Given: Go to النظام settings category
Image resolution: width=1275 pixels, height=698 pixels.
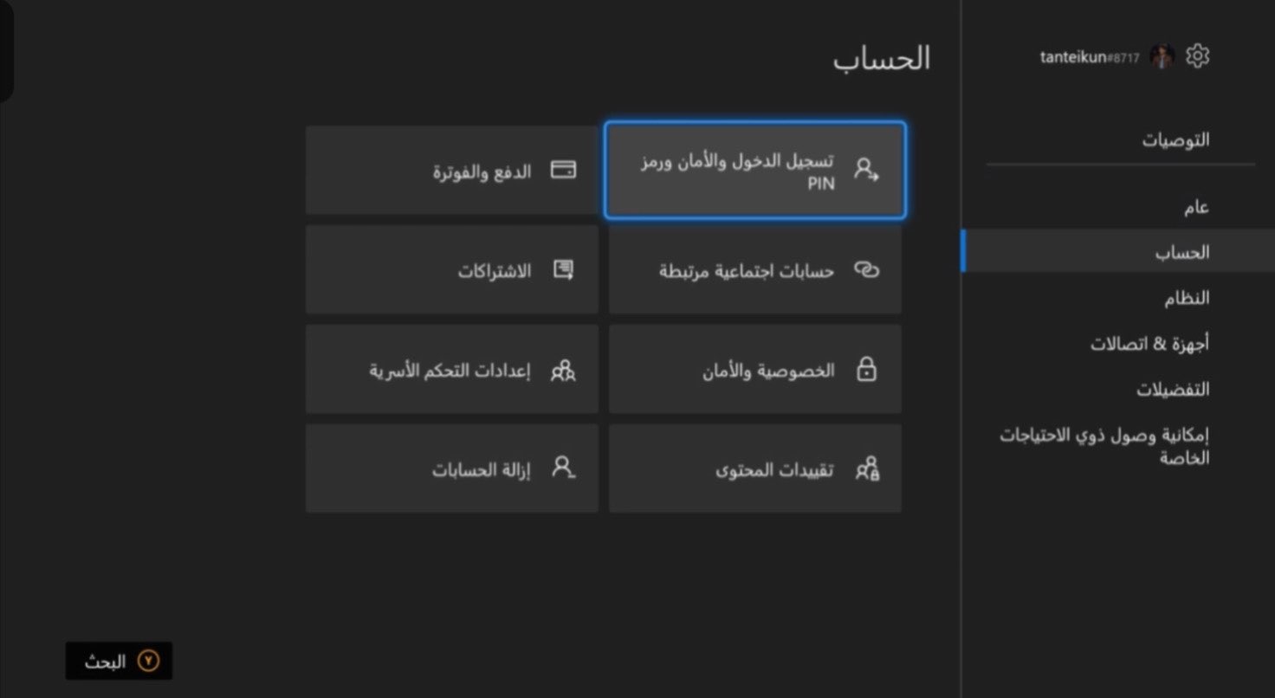Looking at the screenshot, I should [x=1186, y=299].
